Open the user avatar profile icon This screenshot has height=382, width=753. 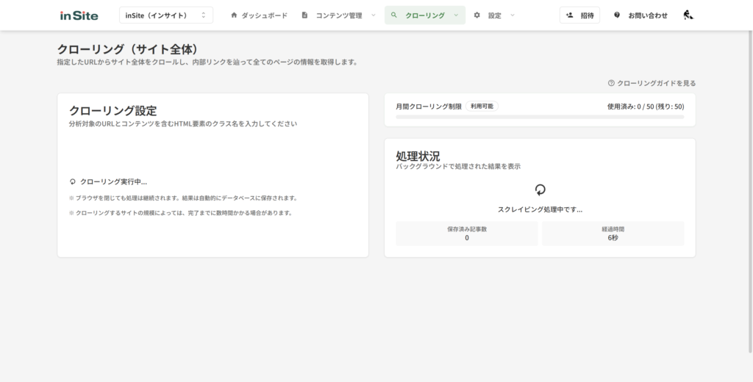(688, 15)
